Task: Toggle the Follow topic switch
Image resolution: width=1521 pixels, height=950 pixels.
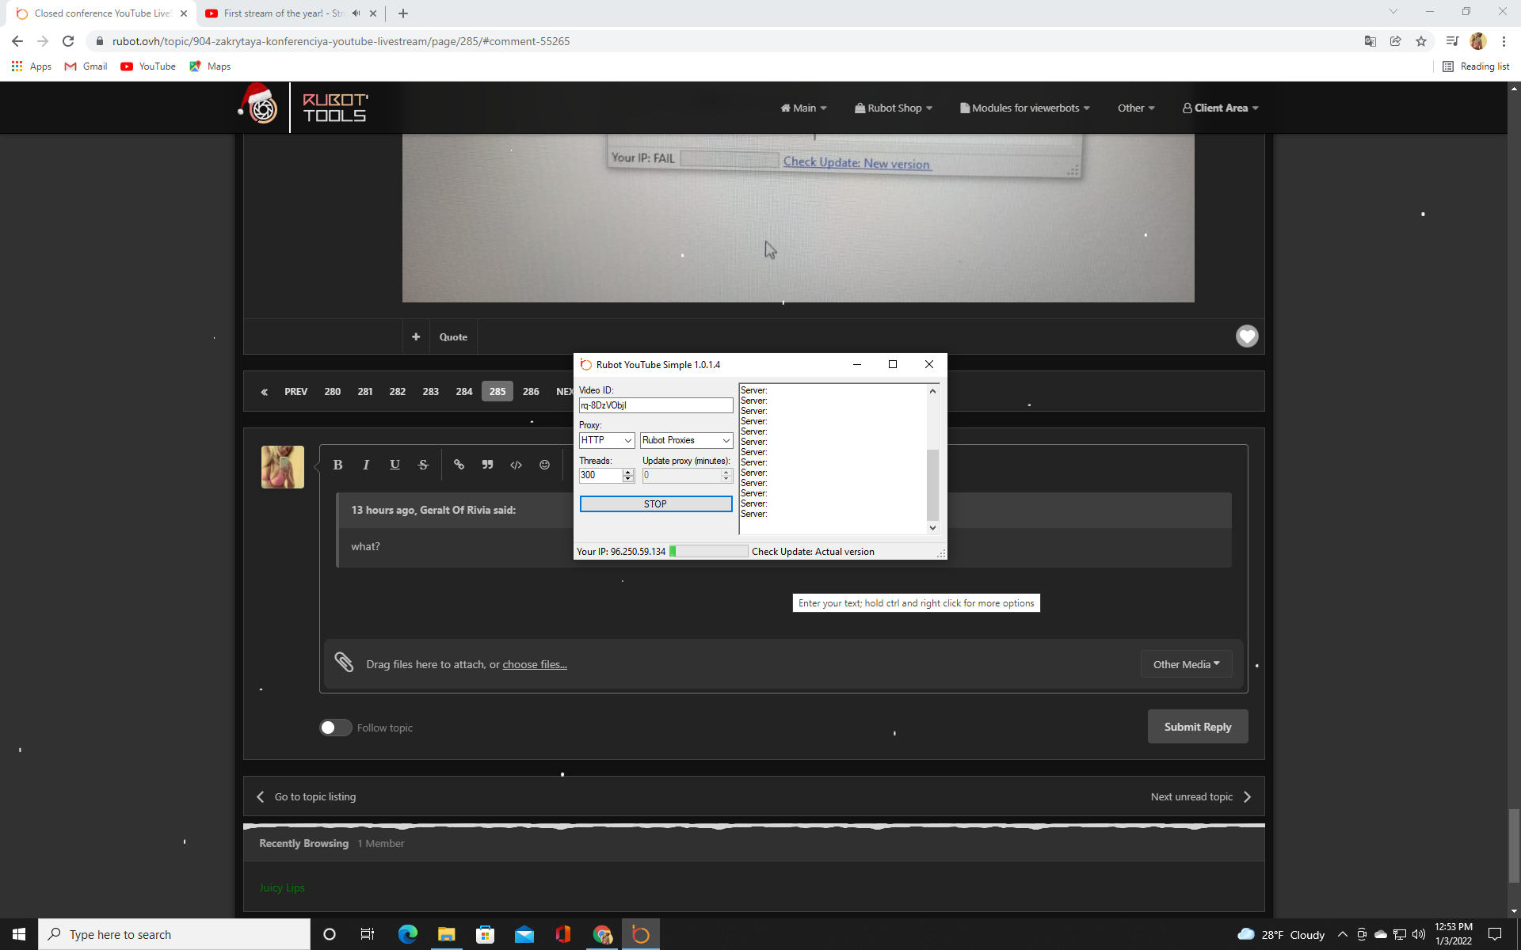Action: point(335,728)
